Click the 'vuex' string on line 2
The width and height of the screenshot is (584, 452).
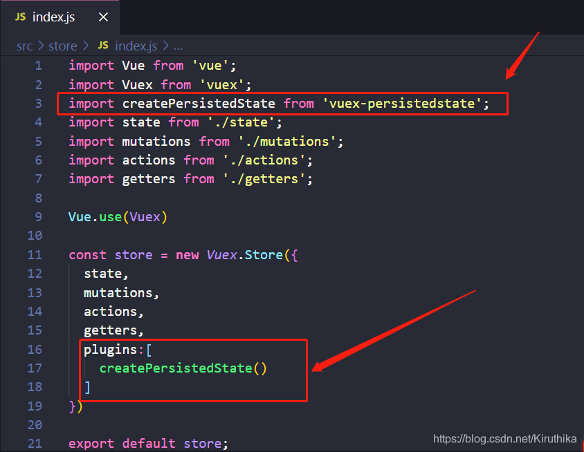[x=222, y=85]
